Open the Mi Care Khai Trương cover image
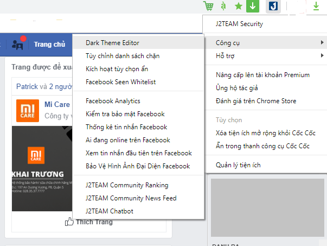The width and height of the screenshot is (327, 246). click(42, 168)
